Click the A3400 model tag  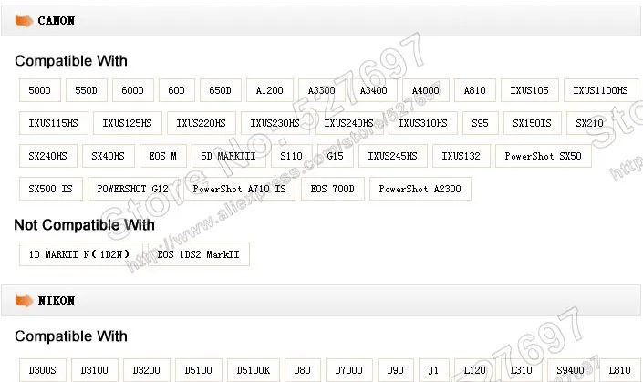[x=374, y=90]
